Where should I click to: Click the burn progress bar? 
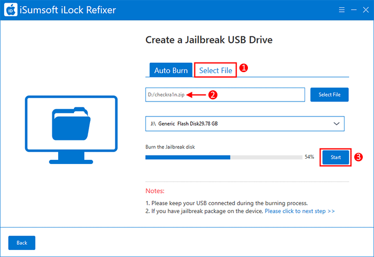coord(224,157)
